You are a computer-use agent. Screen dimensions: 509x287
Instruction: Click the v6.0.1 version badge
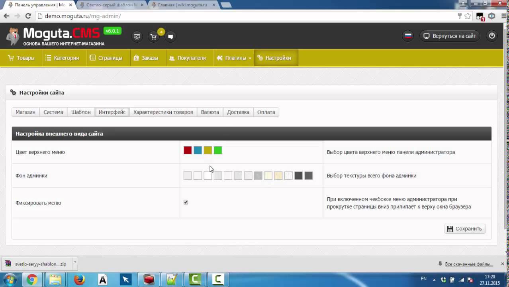(x=112, y=31)
